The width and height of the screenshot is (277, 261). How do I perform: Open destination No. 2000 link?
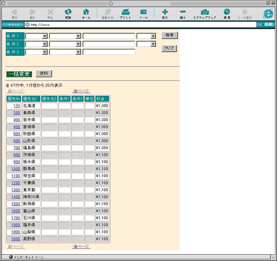(16, 239)
